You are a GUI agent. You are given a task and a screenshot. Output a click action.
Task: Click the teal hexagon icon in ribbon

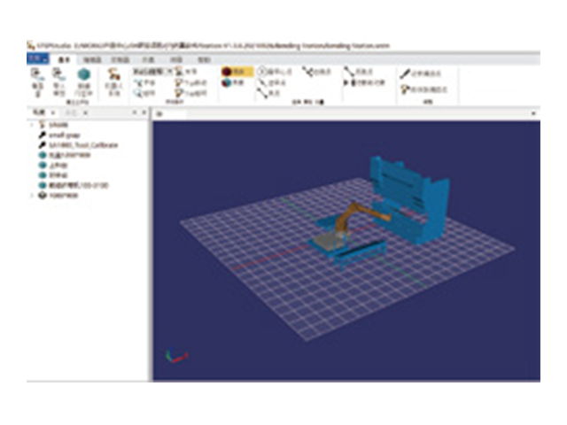point(84,74)
